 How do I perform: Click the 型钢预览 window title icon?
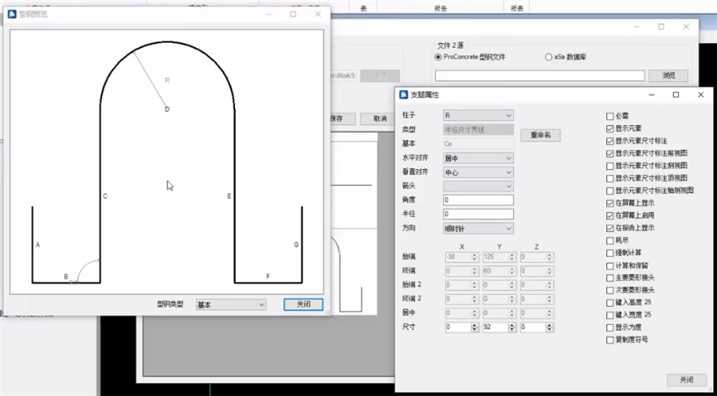coord(12,14)
